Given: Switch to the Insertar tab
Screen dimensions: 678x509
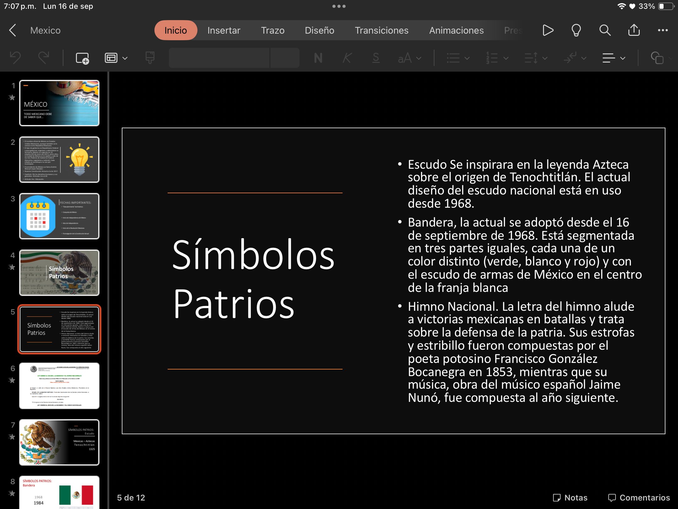Looking at the screenshot, I should 224,30.
